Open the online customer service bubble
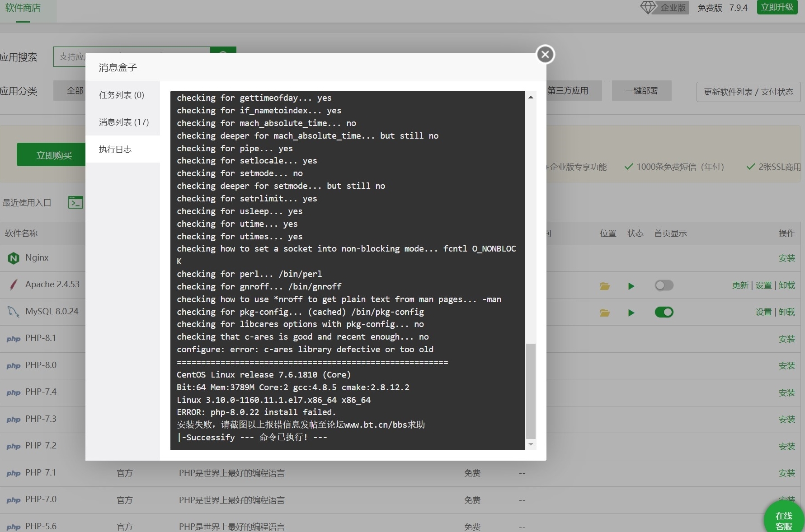This screenshot has height=532, width=805. (784, 518)
